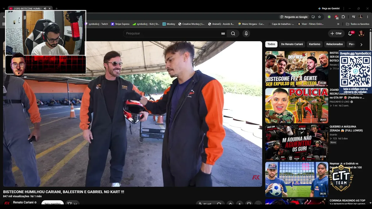Open the POLICIA recrutamento video thumbnail
372x209 pixels.
tap(296, 106)
